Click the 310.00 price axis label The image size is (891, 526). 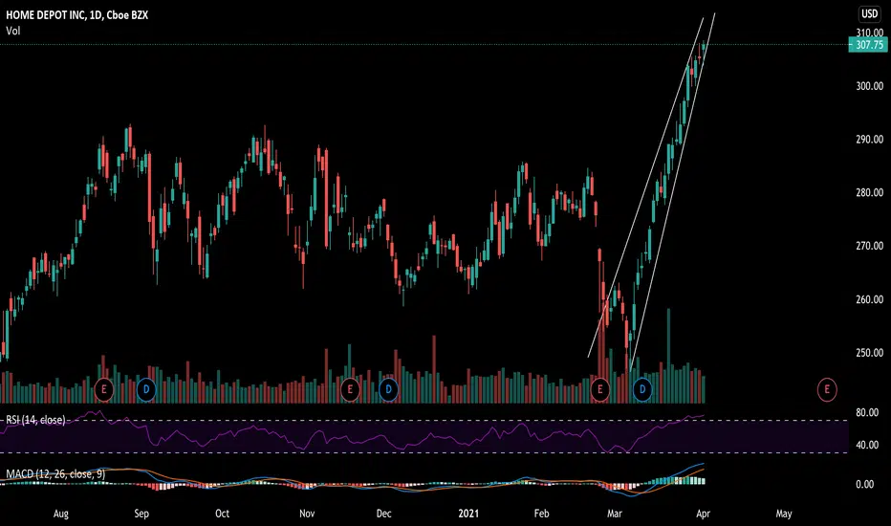tap(869, 33)
